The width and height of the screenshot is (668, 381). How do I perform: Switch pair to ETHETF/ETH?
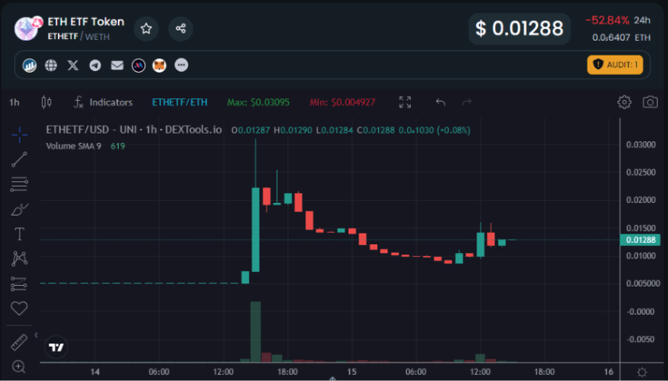pyautogui.click(x=180, y=102)
